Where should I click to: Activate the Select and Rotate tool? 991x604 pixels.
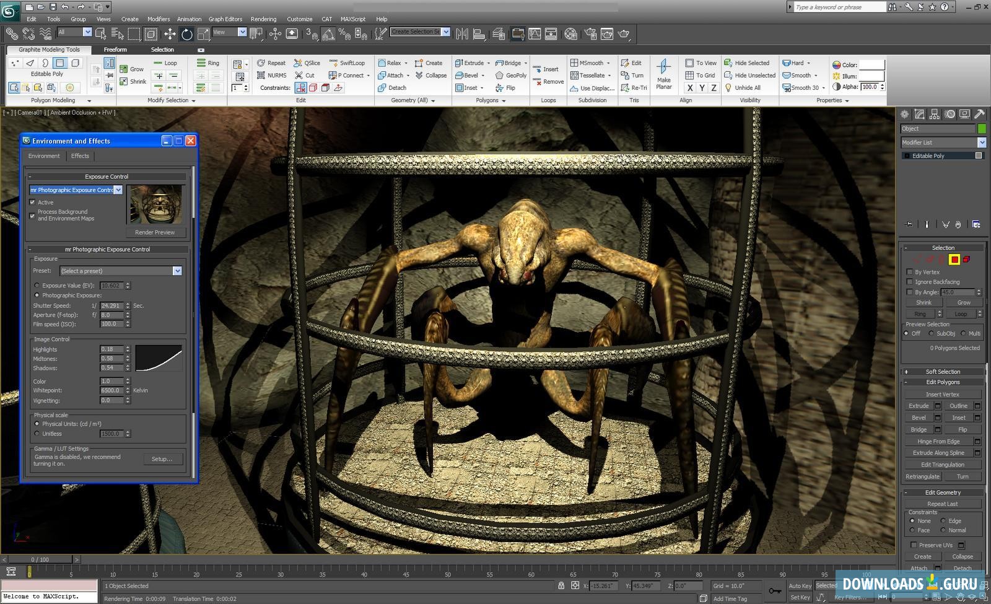tap(186, 34)
